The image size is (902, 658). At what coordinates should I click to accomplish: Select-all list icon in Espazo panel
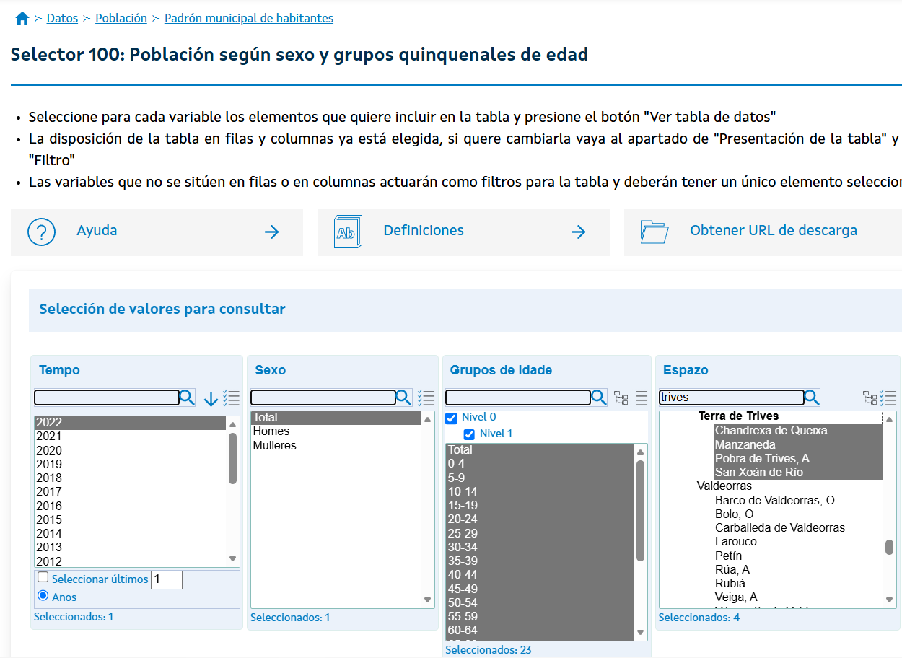point(888,398)
